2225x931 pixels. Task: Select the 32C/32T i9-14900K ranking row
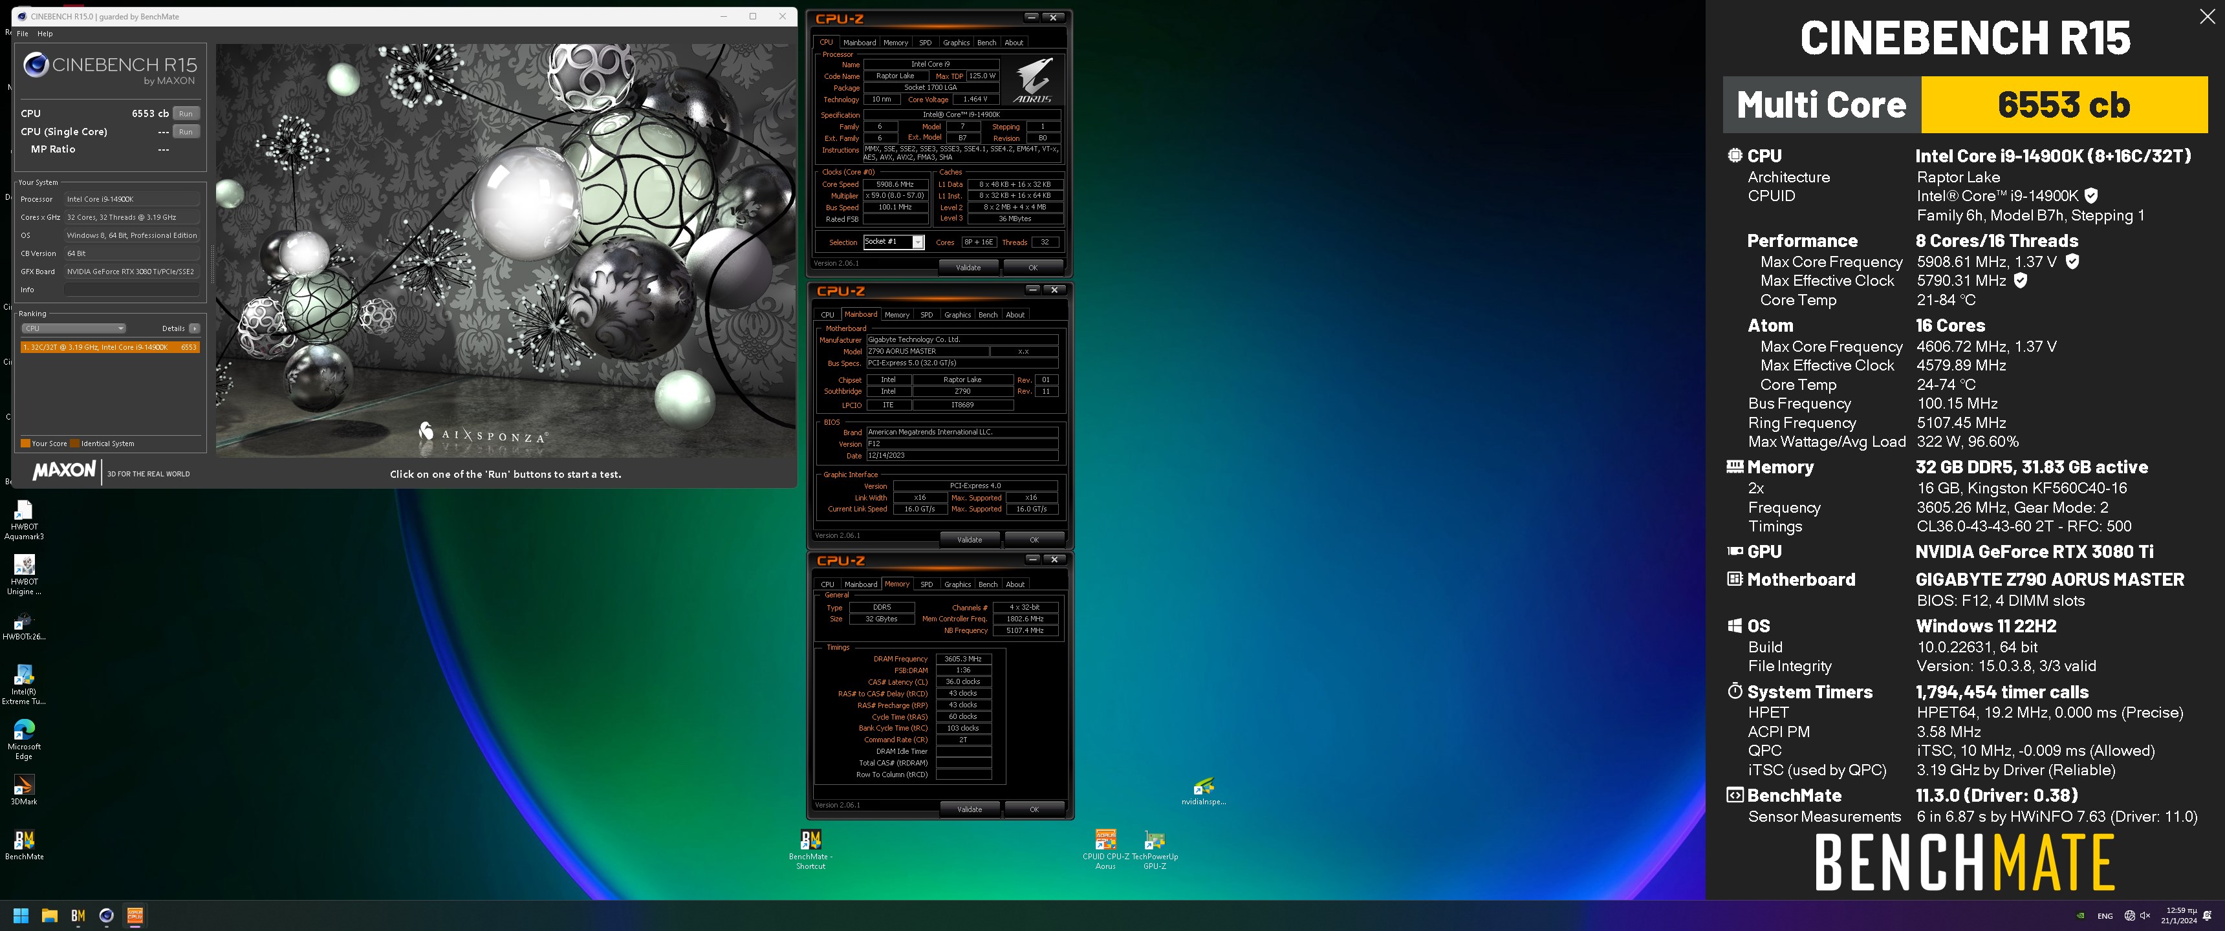click(110, 347)
